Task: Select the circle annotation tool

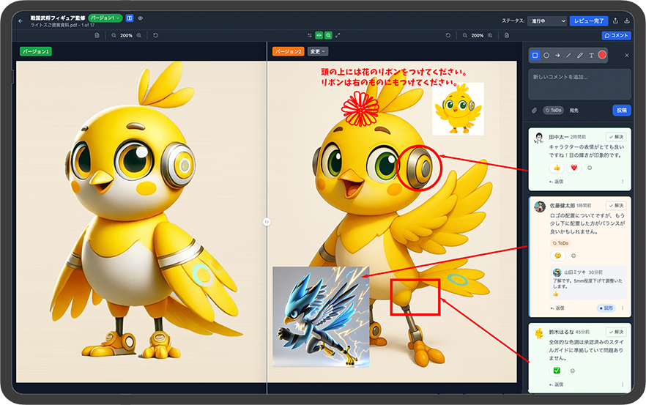Action: 546,55
